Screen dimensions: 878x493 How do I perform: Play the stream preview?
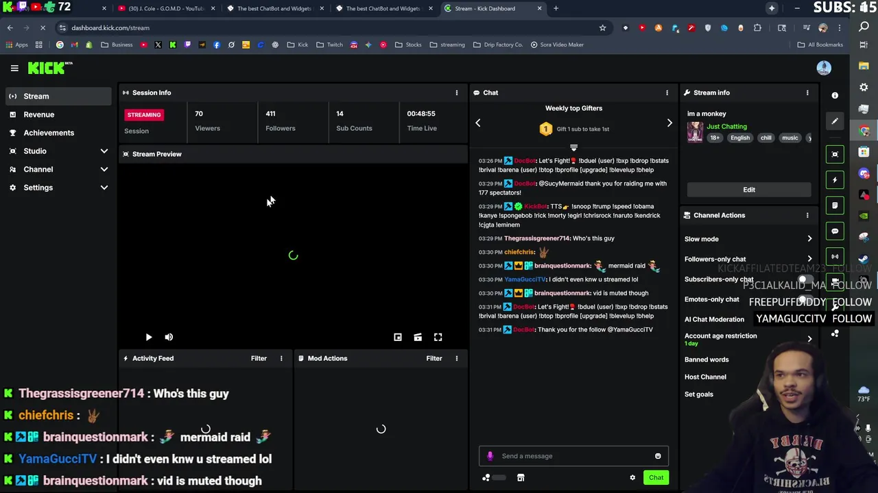149,337
